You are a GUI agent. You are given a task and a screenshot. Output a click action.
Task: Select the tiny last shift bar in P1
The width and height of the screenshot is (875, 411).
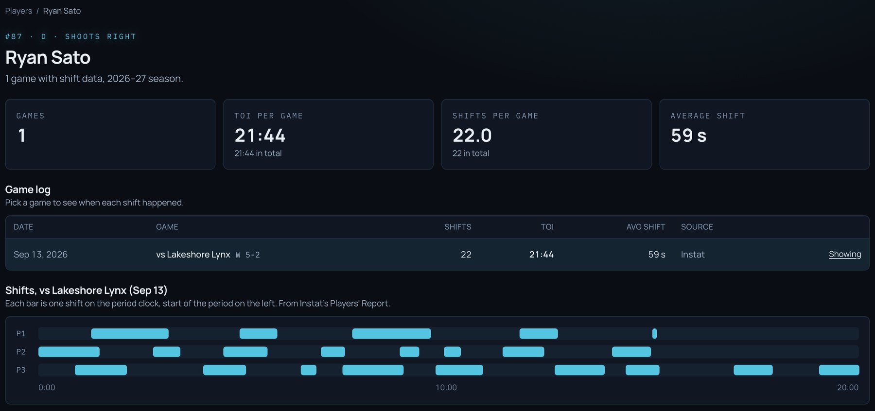coord(654,334)
